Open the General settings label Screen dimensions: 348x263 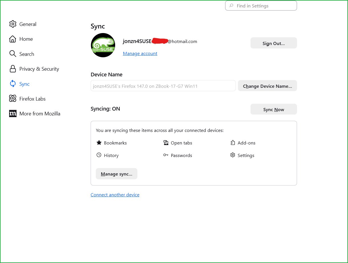pyautogui.click(x=28, y=24)
